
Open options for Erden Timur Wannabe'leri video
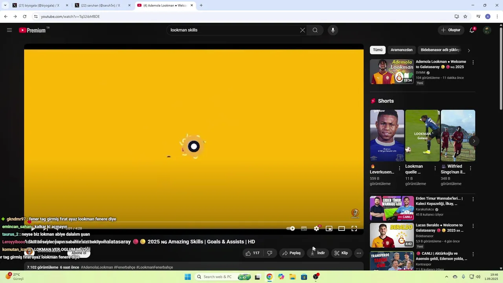pos(473,199)
